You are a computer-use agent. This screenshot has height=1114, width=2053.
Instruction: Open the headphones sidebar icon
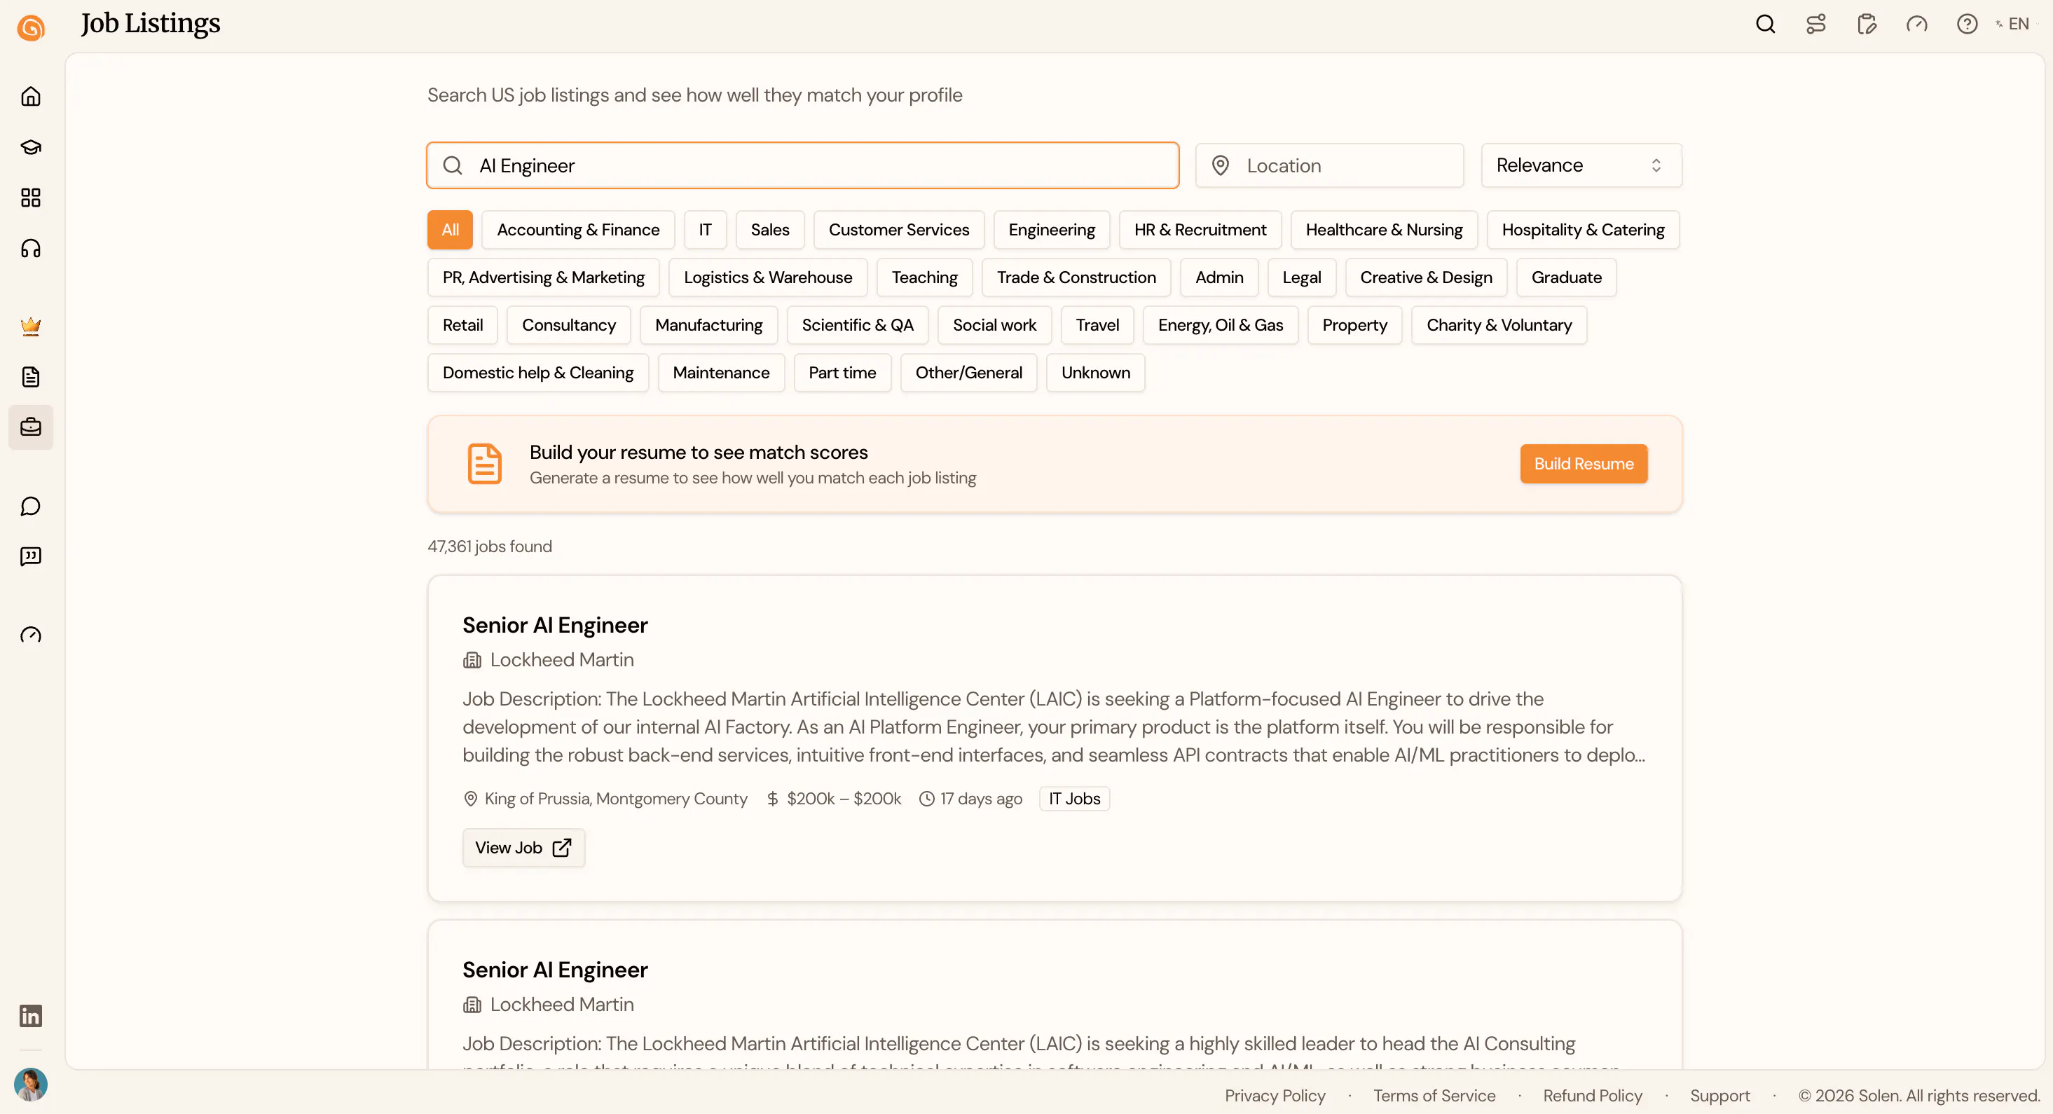point(30,249)
